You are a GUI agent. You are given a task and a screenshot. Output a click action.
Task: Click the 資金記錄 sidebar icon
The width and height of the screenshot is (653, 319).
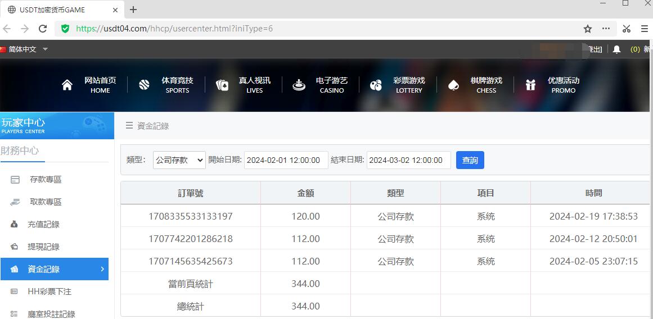(x=14, y=270)
